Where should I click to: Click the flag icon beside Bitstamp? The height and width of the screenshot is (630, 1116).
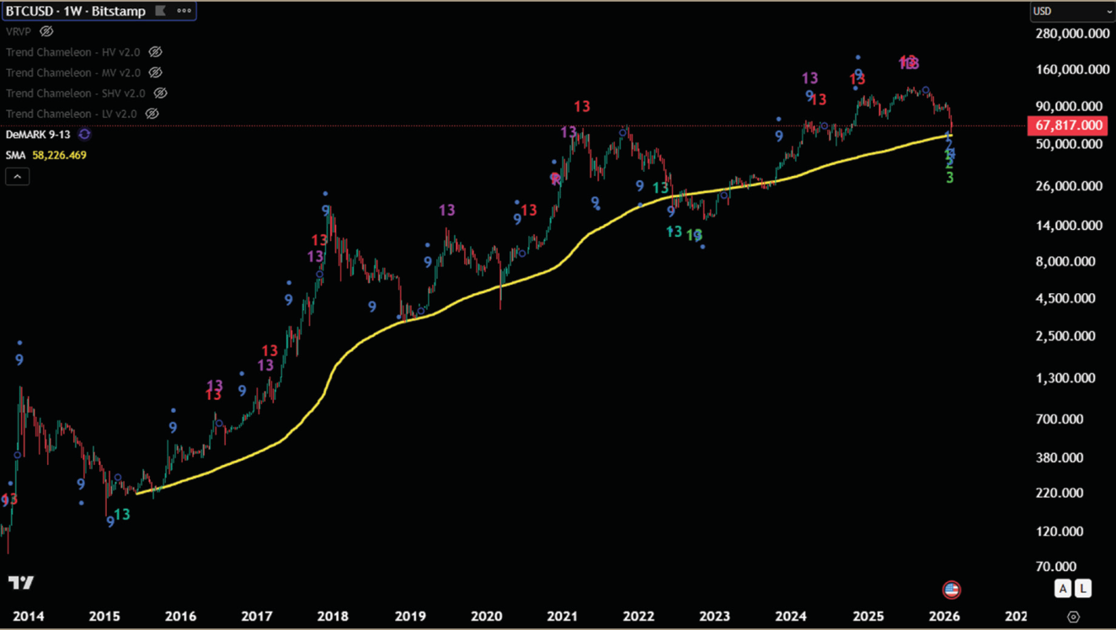[162, 11]
